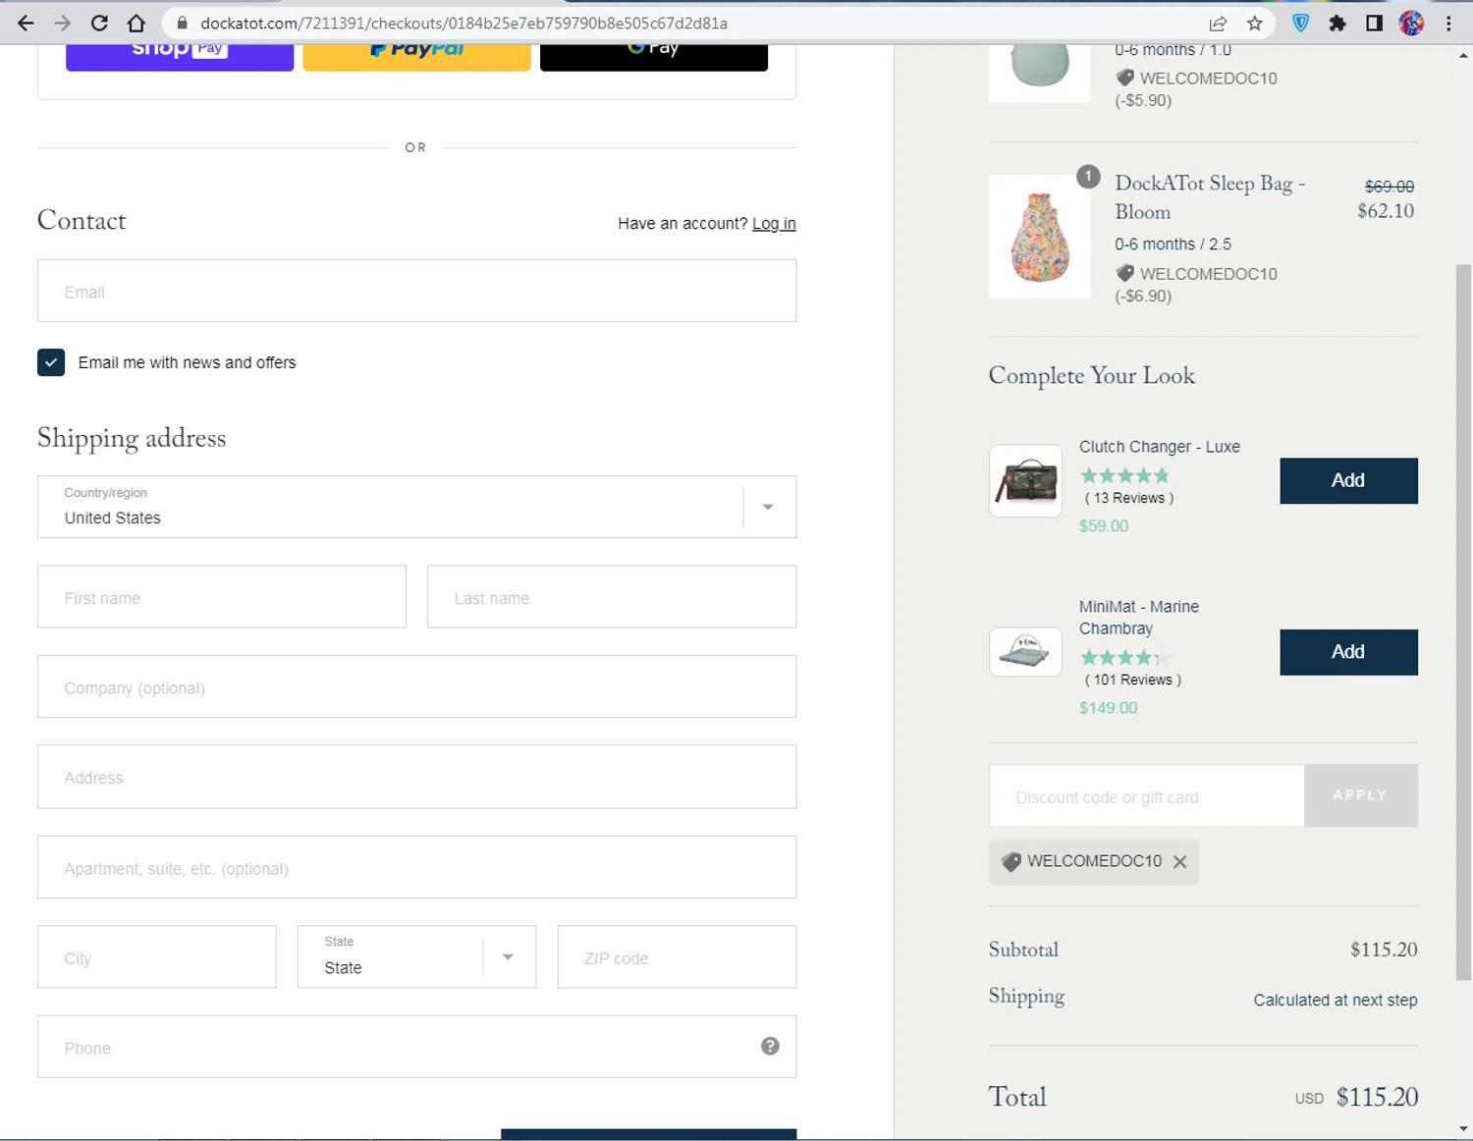Viewport: 1473px width, 1141px height.
Task: Click the MiniMat - Marine Chambray title
Action: coord(1139,618)
